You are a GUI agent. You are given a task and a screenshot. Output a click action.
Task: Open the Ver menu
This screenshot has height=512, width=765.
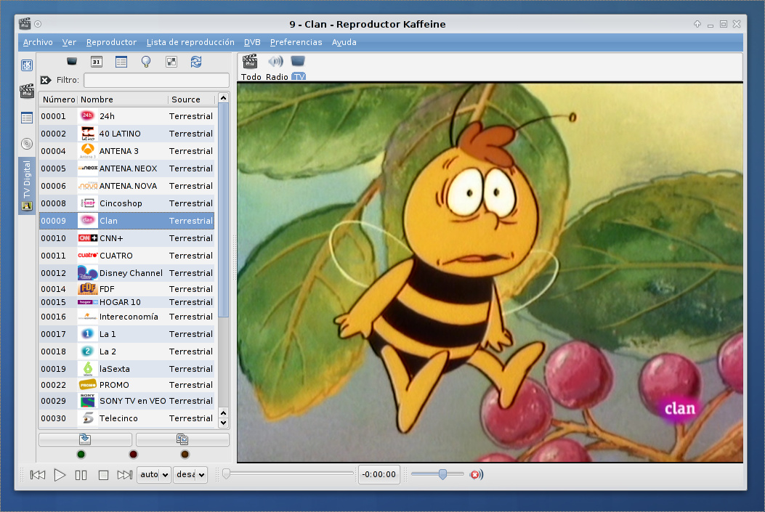pyautogui.click(x=69, y=42)
